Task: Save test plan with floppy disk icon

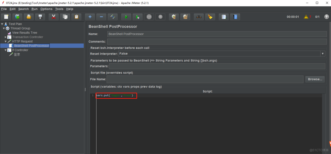Action: (40, 17)
